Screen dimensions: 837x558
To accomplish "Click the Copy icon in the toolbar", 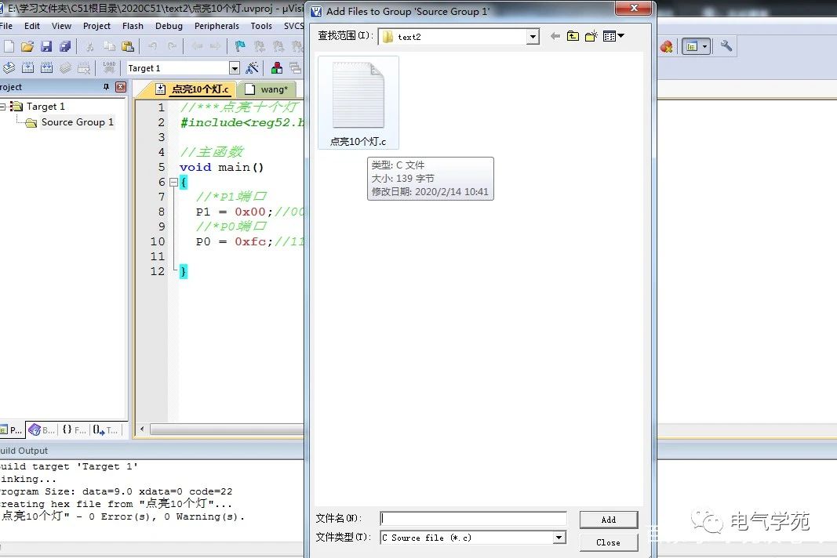I will point(109,46).
